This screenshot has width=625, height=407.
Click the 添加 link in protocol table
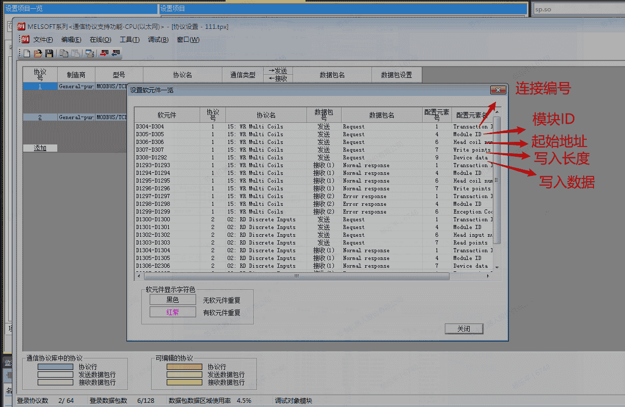40,148
